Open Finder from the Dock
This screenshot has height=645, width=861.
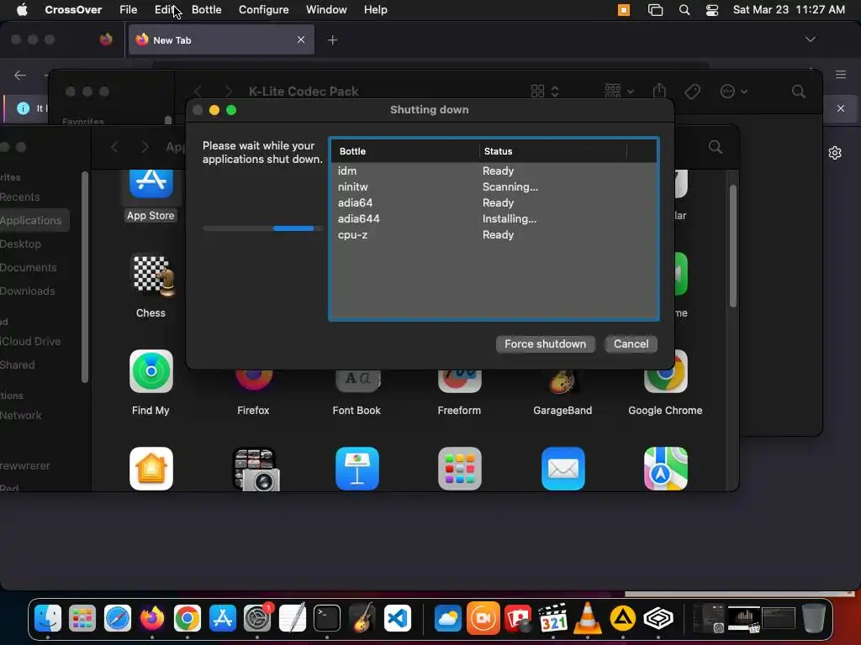click(48, 619)
